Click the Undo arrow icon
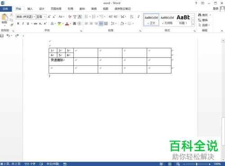 pyautogui.click(x=8, y=36)
